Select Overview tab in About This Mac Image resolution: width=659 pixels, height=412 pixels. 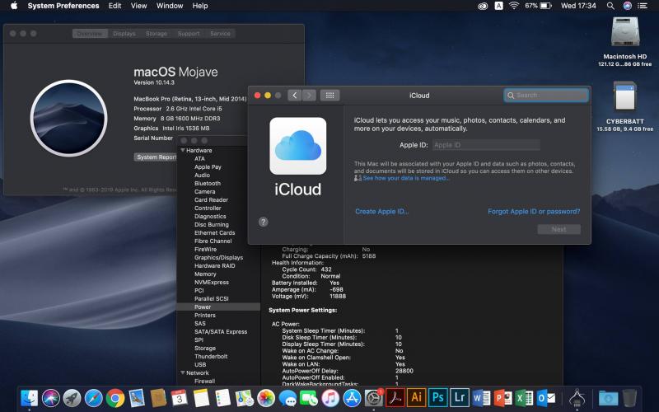point(90,34)
